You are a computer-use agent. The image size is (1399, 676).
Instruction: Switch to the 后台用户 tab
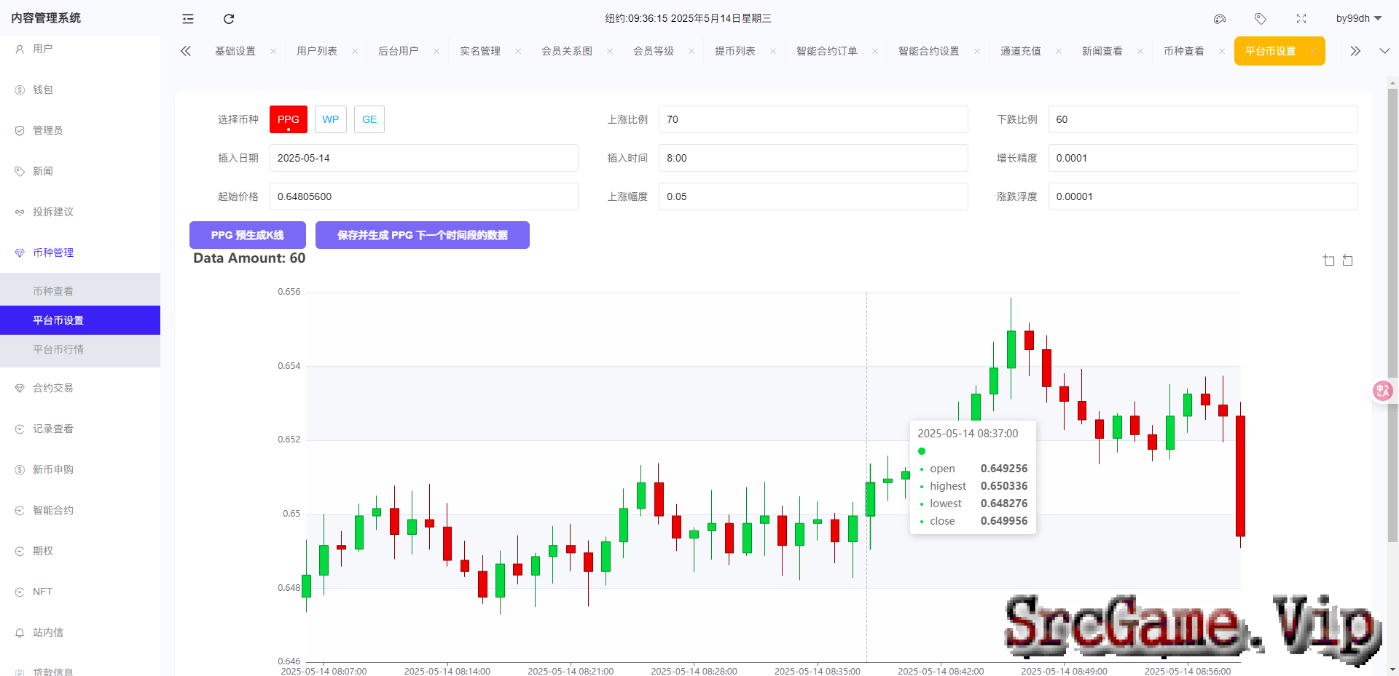pos(399,51)
